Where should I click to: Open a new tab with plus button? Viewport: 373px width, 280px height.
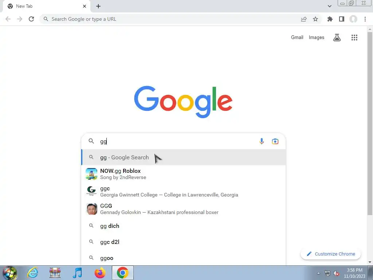98,6
